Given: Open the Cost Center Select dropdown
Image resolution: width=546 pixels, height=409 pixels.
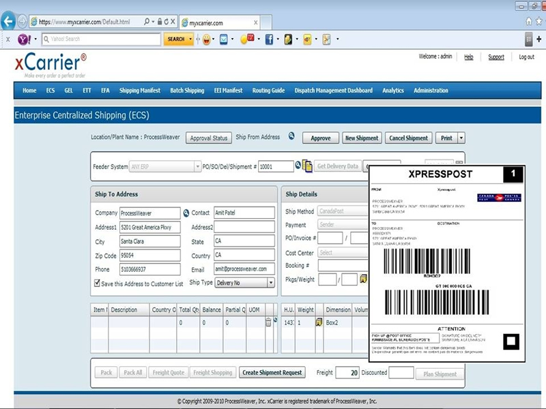Looking at the screenshot, I should tap(343, 252).
